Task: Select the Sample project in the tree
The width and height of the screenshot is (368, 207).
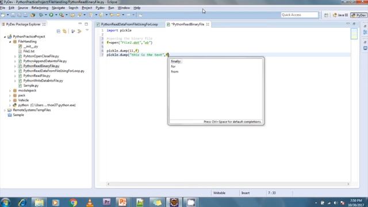Action: click(x=18, y=115)
